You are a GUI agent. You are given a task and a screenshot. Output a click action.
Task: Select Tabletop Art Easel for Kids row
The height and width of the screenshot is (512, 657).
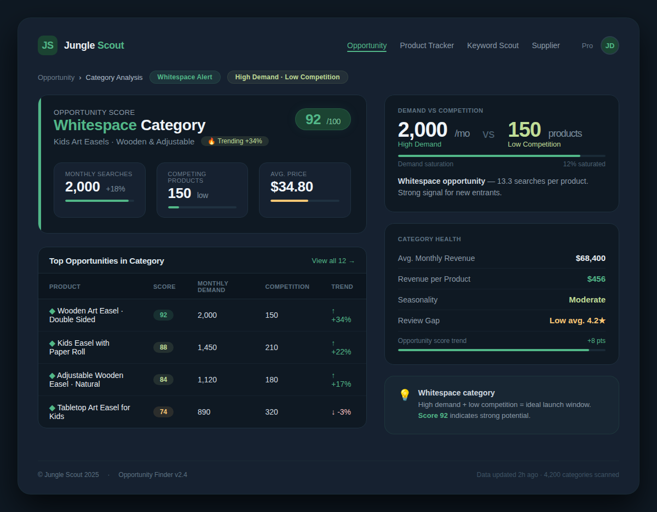[x=202, y=412]
